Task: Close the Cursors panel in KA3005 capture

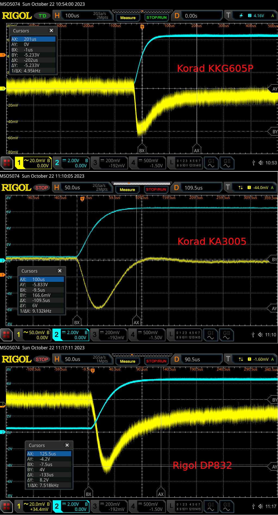Action: (60, 271)
